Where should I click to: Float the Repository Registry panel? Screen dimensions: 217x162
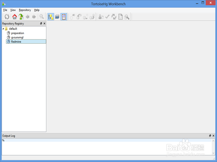tap(41, 23)
